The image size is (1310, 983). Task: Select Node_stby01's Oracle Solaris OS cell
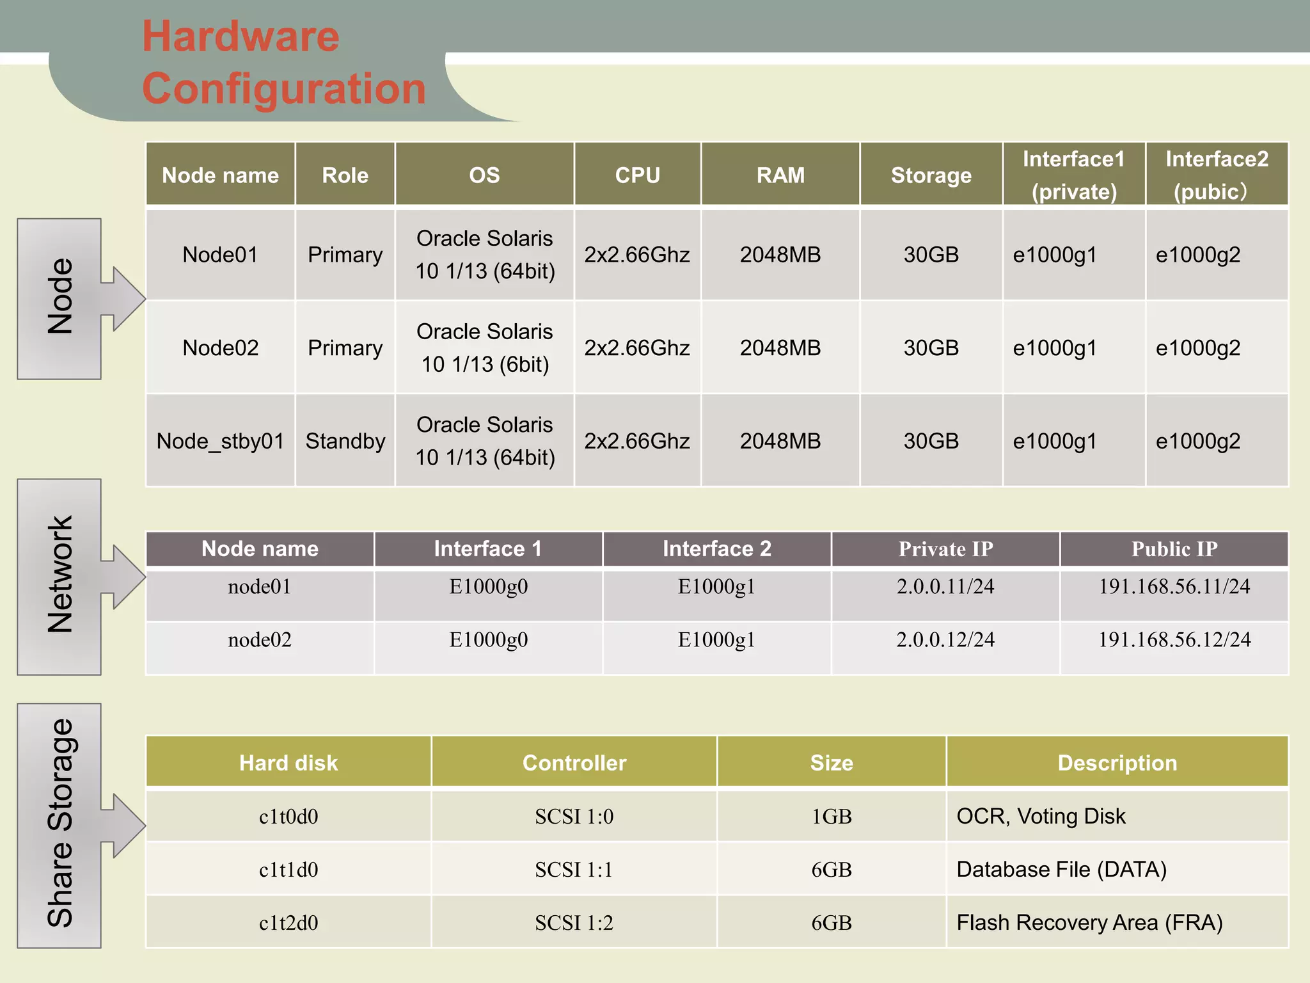point(485,441)
